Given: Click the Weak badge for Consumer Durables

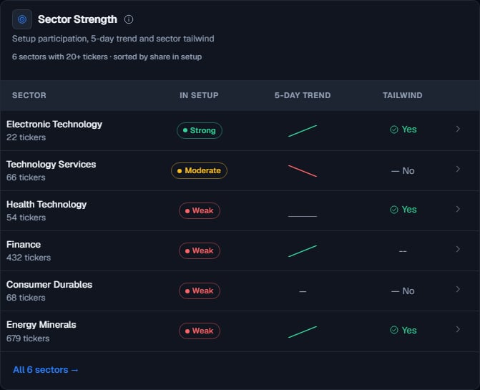Looking at the screenshot, I should pyautogui.click(x=200, y=291).
